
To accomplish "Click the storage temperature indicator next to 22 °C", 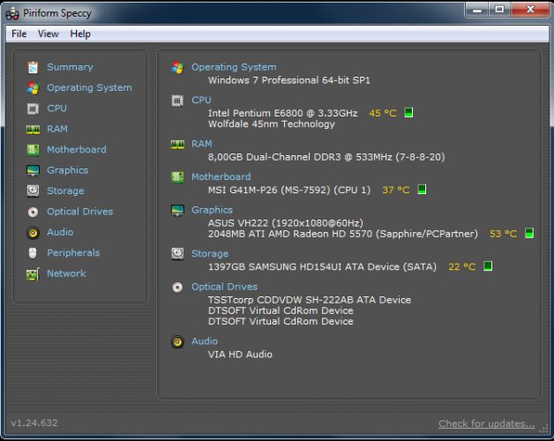I will (x=488, y=266).
